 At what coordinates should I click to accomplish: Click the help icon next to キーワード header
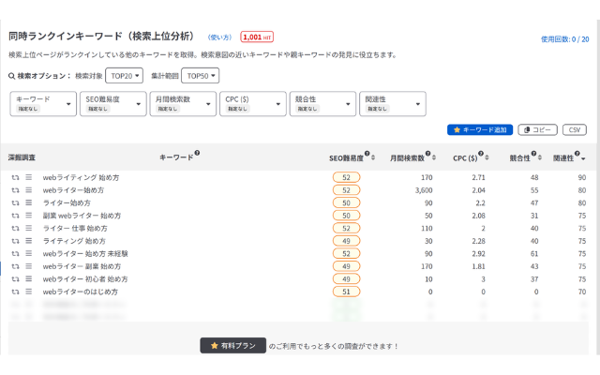click(x=197, y=154)
